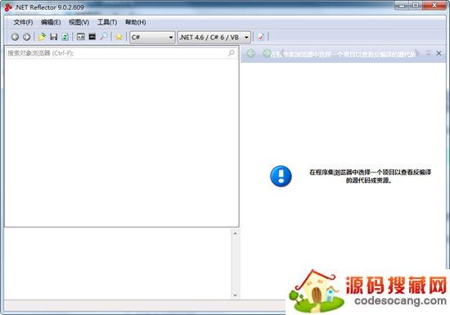Open the C# language dropdown
450x315 pixels.
[x=152, y=38]
